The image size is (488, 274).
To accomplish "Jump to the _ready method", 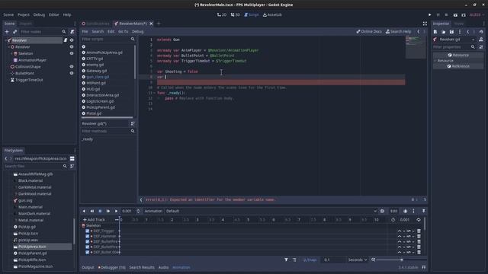I will coord(88,139).
